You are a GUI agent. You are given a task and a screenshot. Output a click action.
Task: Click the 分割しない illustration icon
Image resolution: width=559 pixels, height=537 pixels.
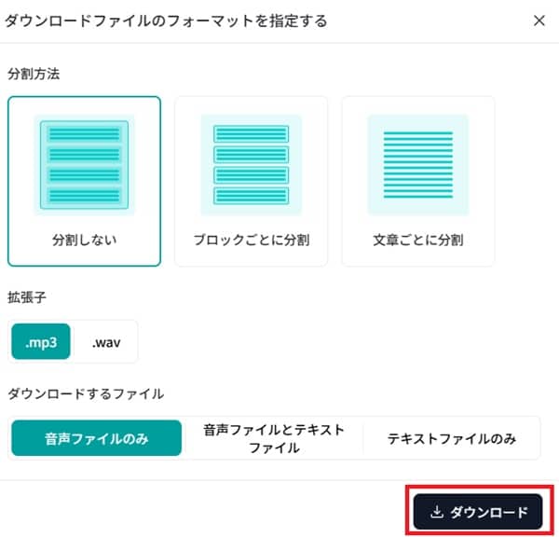(x=84, y=162)
